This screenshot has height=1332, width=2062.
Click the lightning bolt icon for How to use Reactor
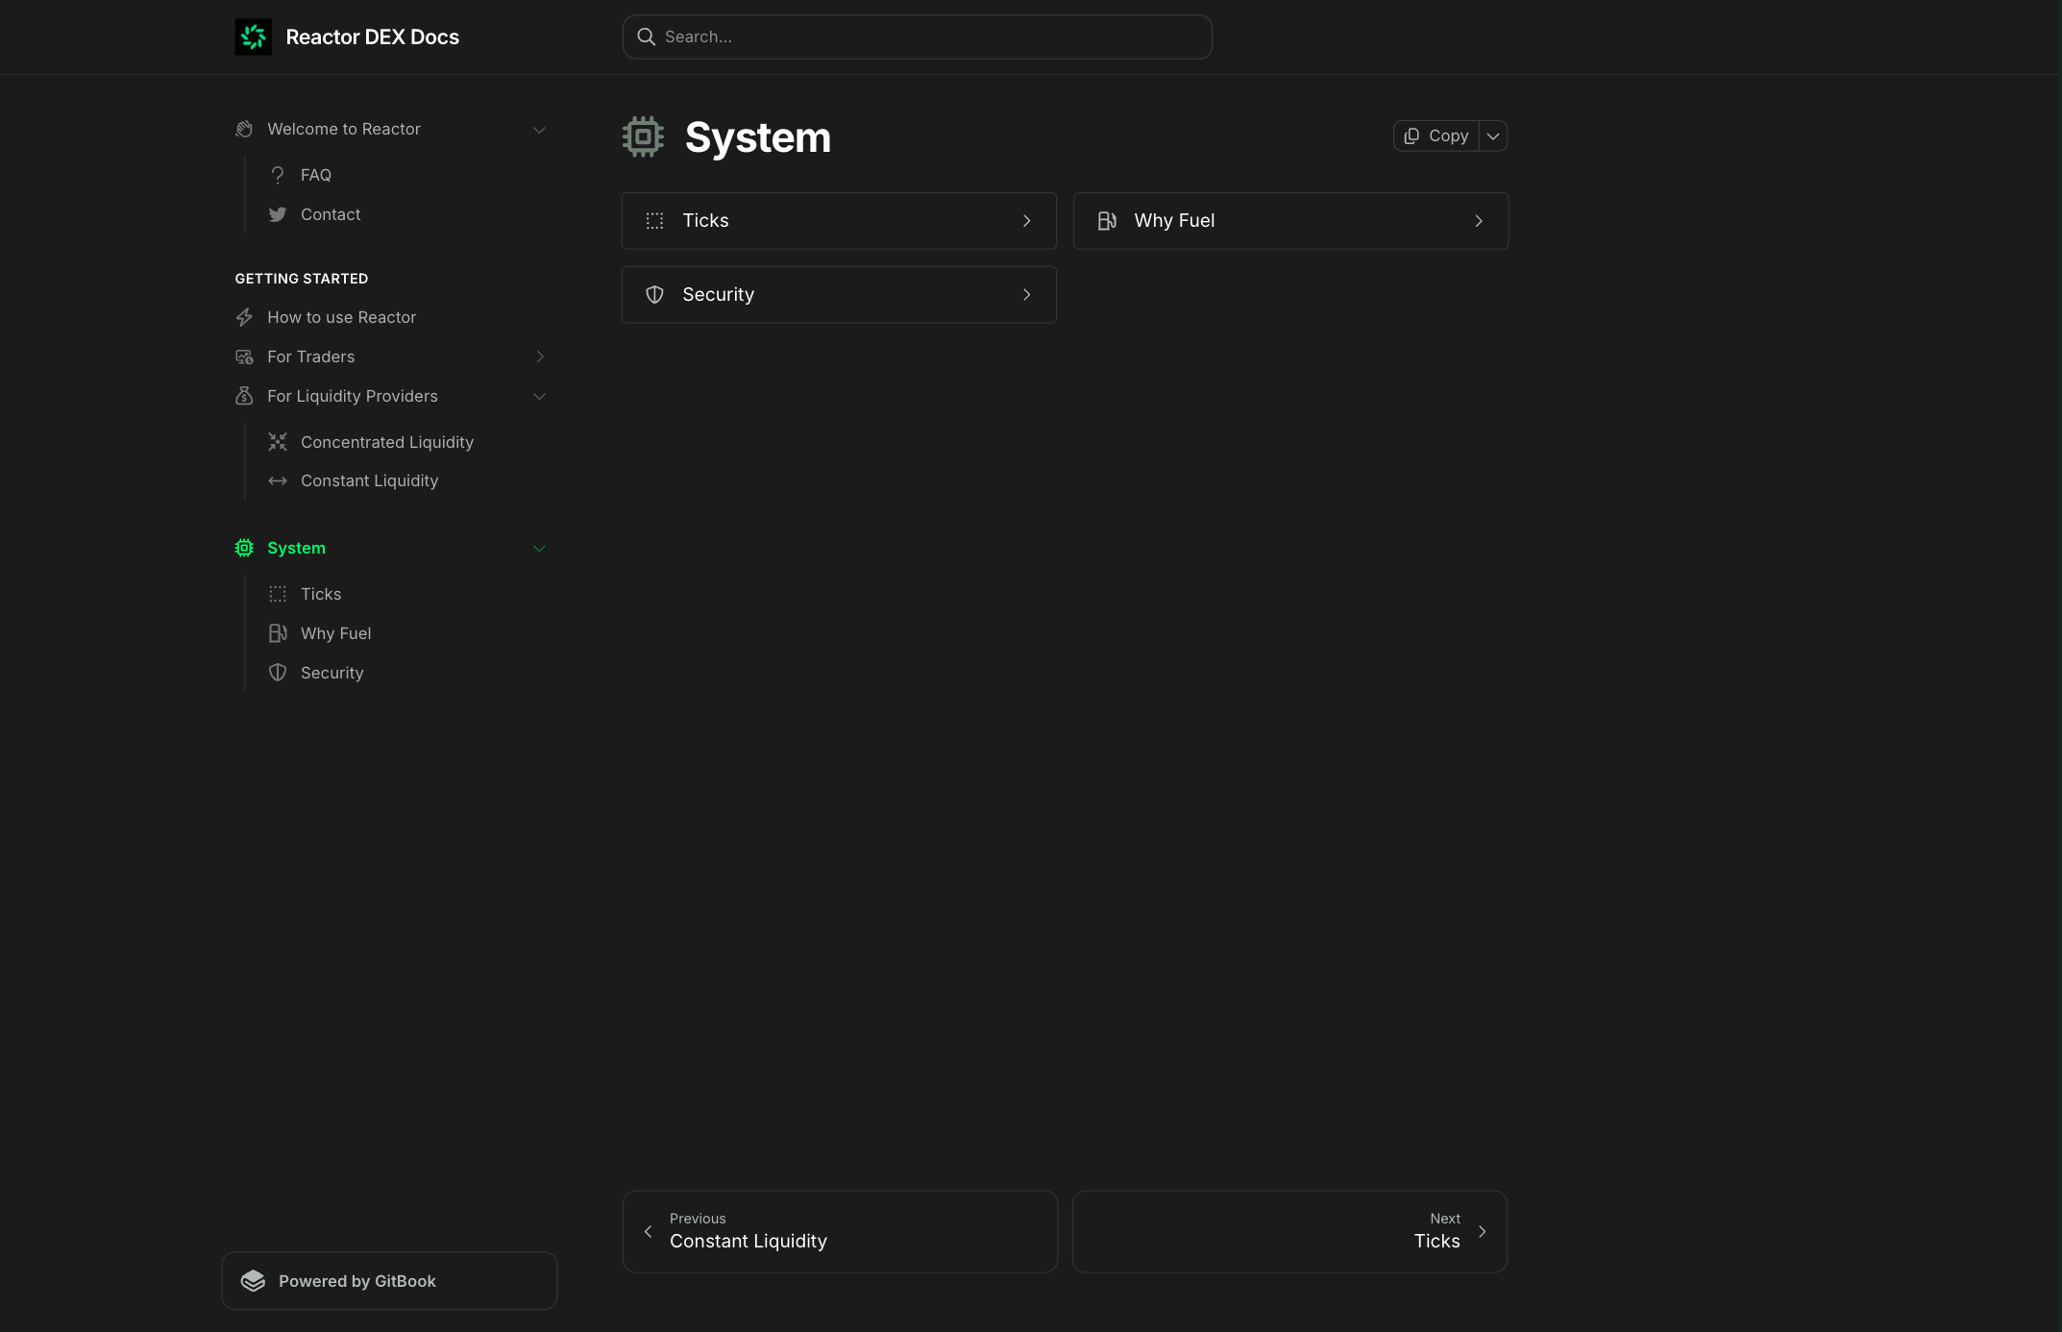click(244, 317)
